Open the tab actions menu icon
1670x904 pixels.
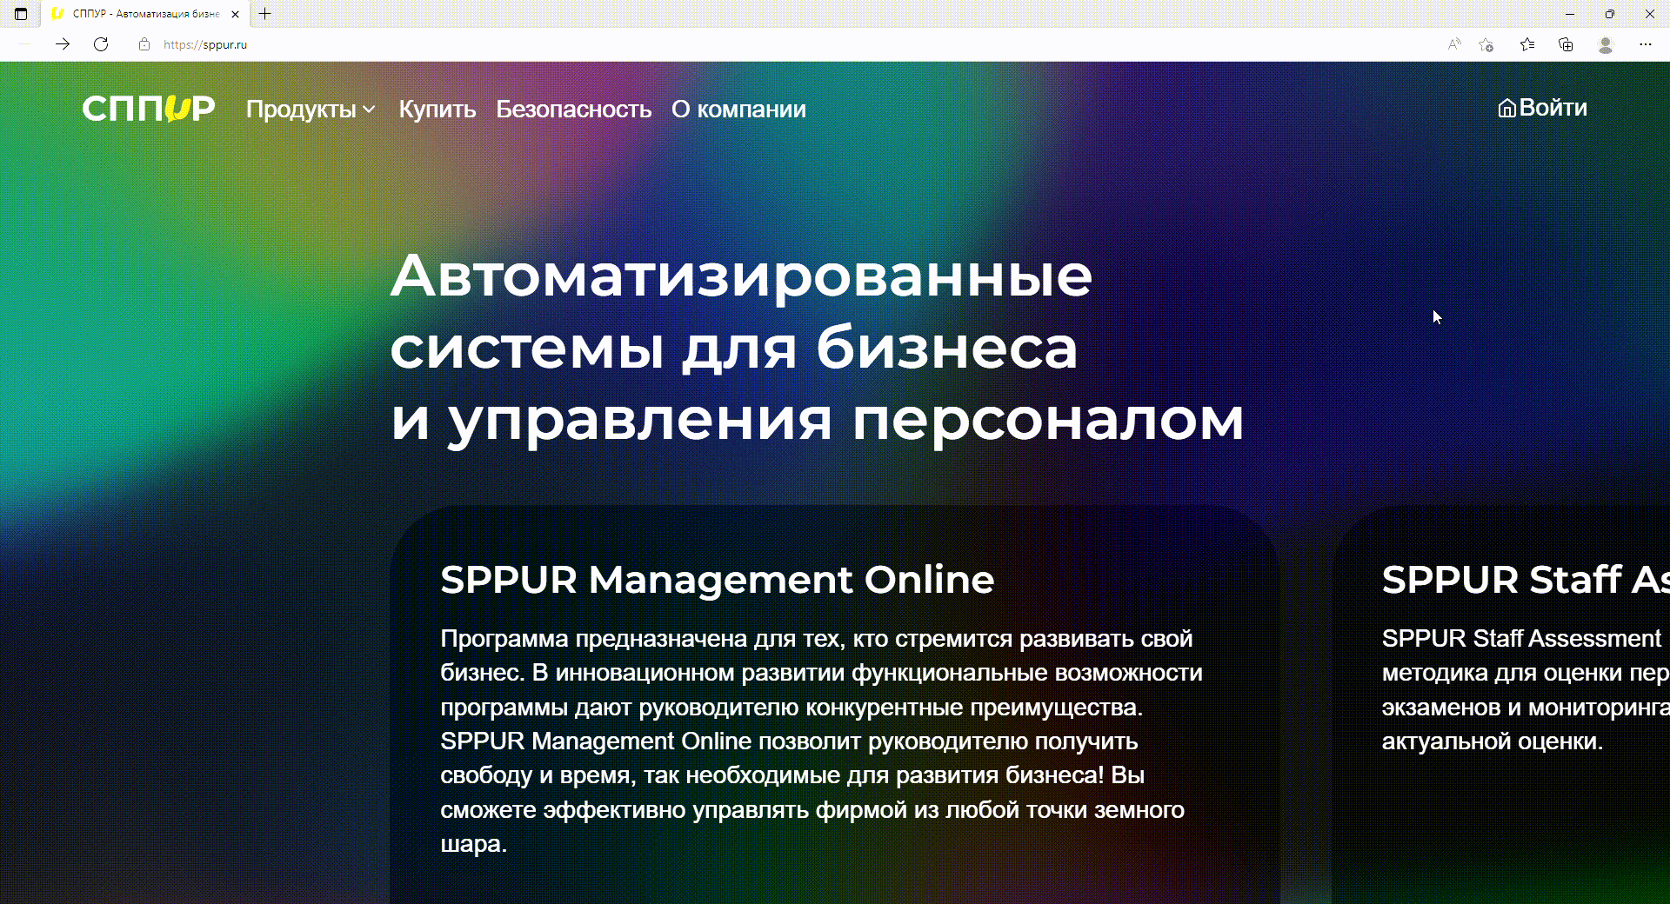(21, 14)
